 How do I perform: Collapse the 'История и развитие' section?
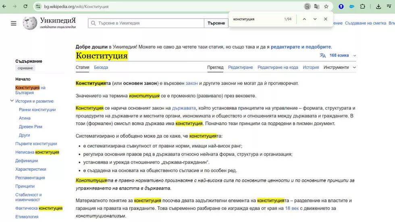pyautogui.click(x=12, y=101)
